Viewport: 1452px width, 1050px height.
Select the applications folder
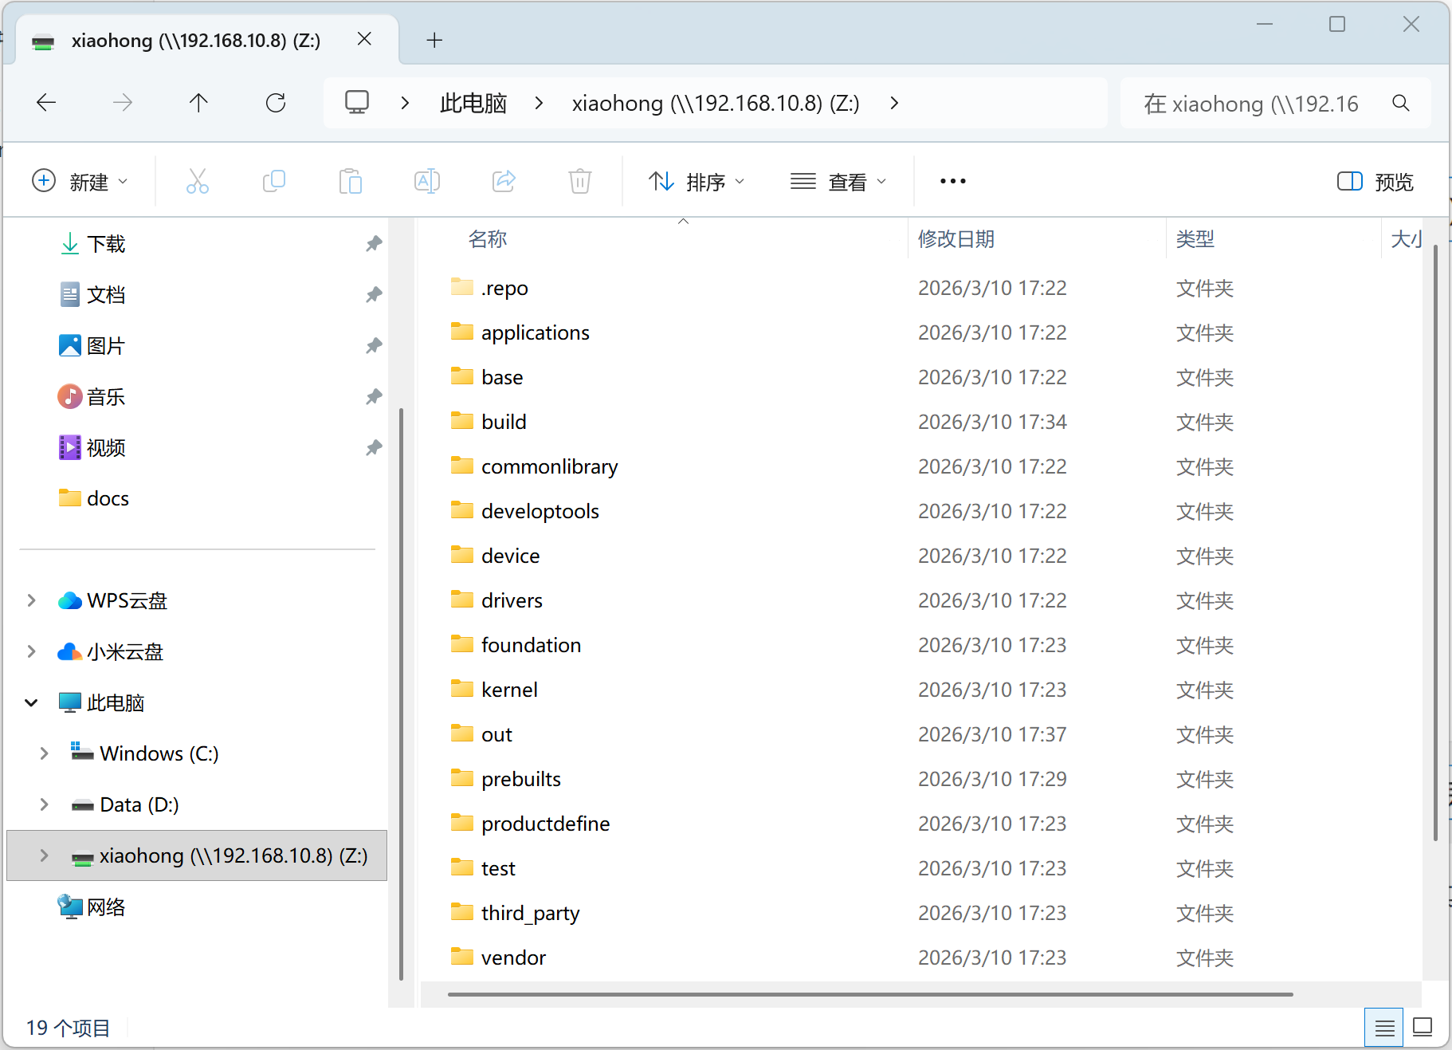536,332
